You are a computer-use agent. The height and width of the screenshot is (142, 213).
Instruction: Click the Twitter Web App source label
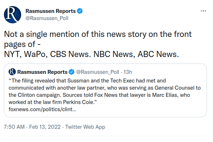pos(85,127)
